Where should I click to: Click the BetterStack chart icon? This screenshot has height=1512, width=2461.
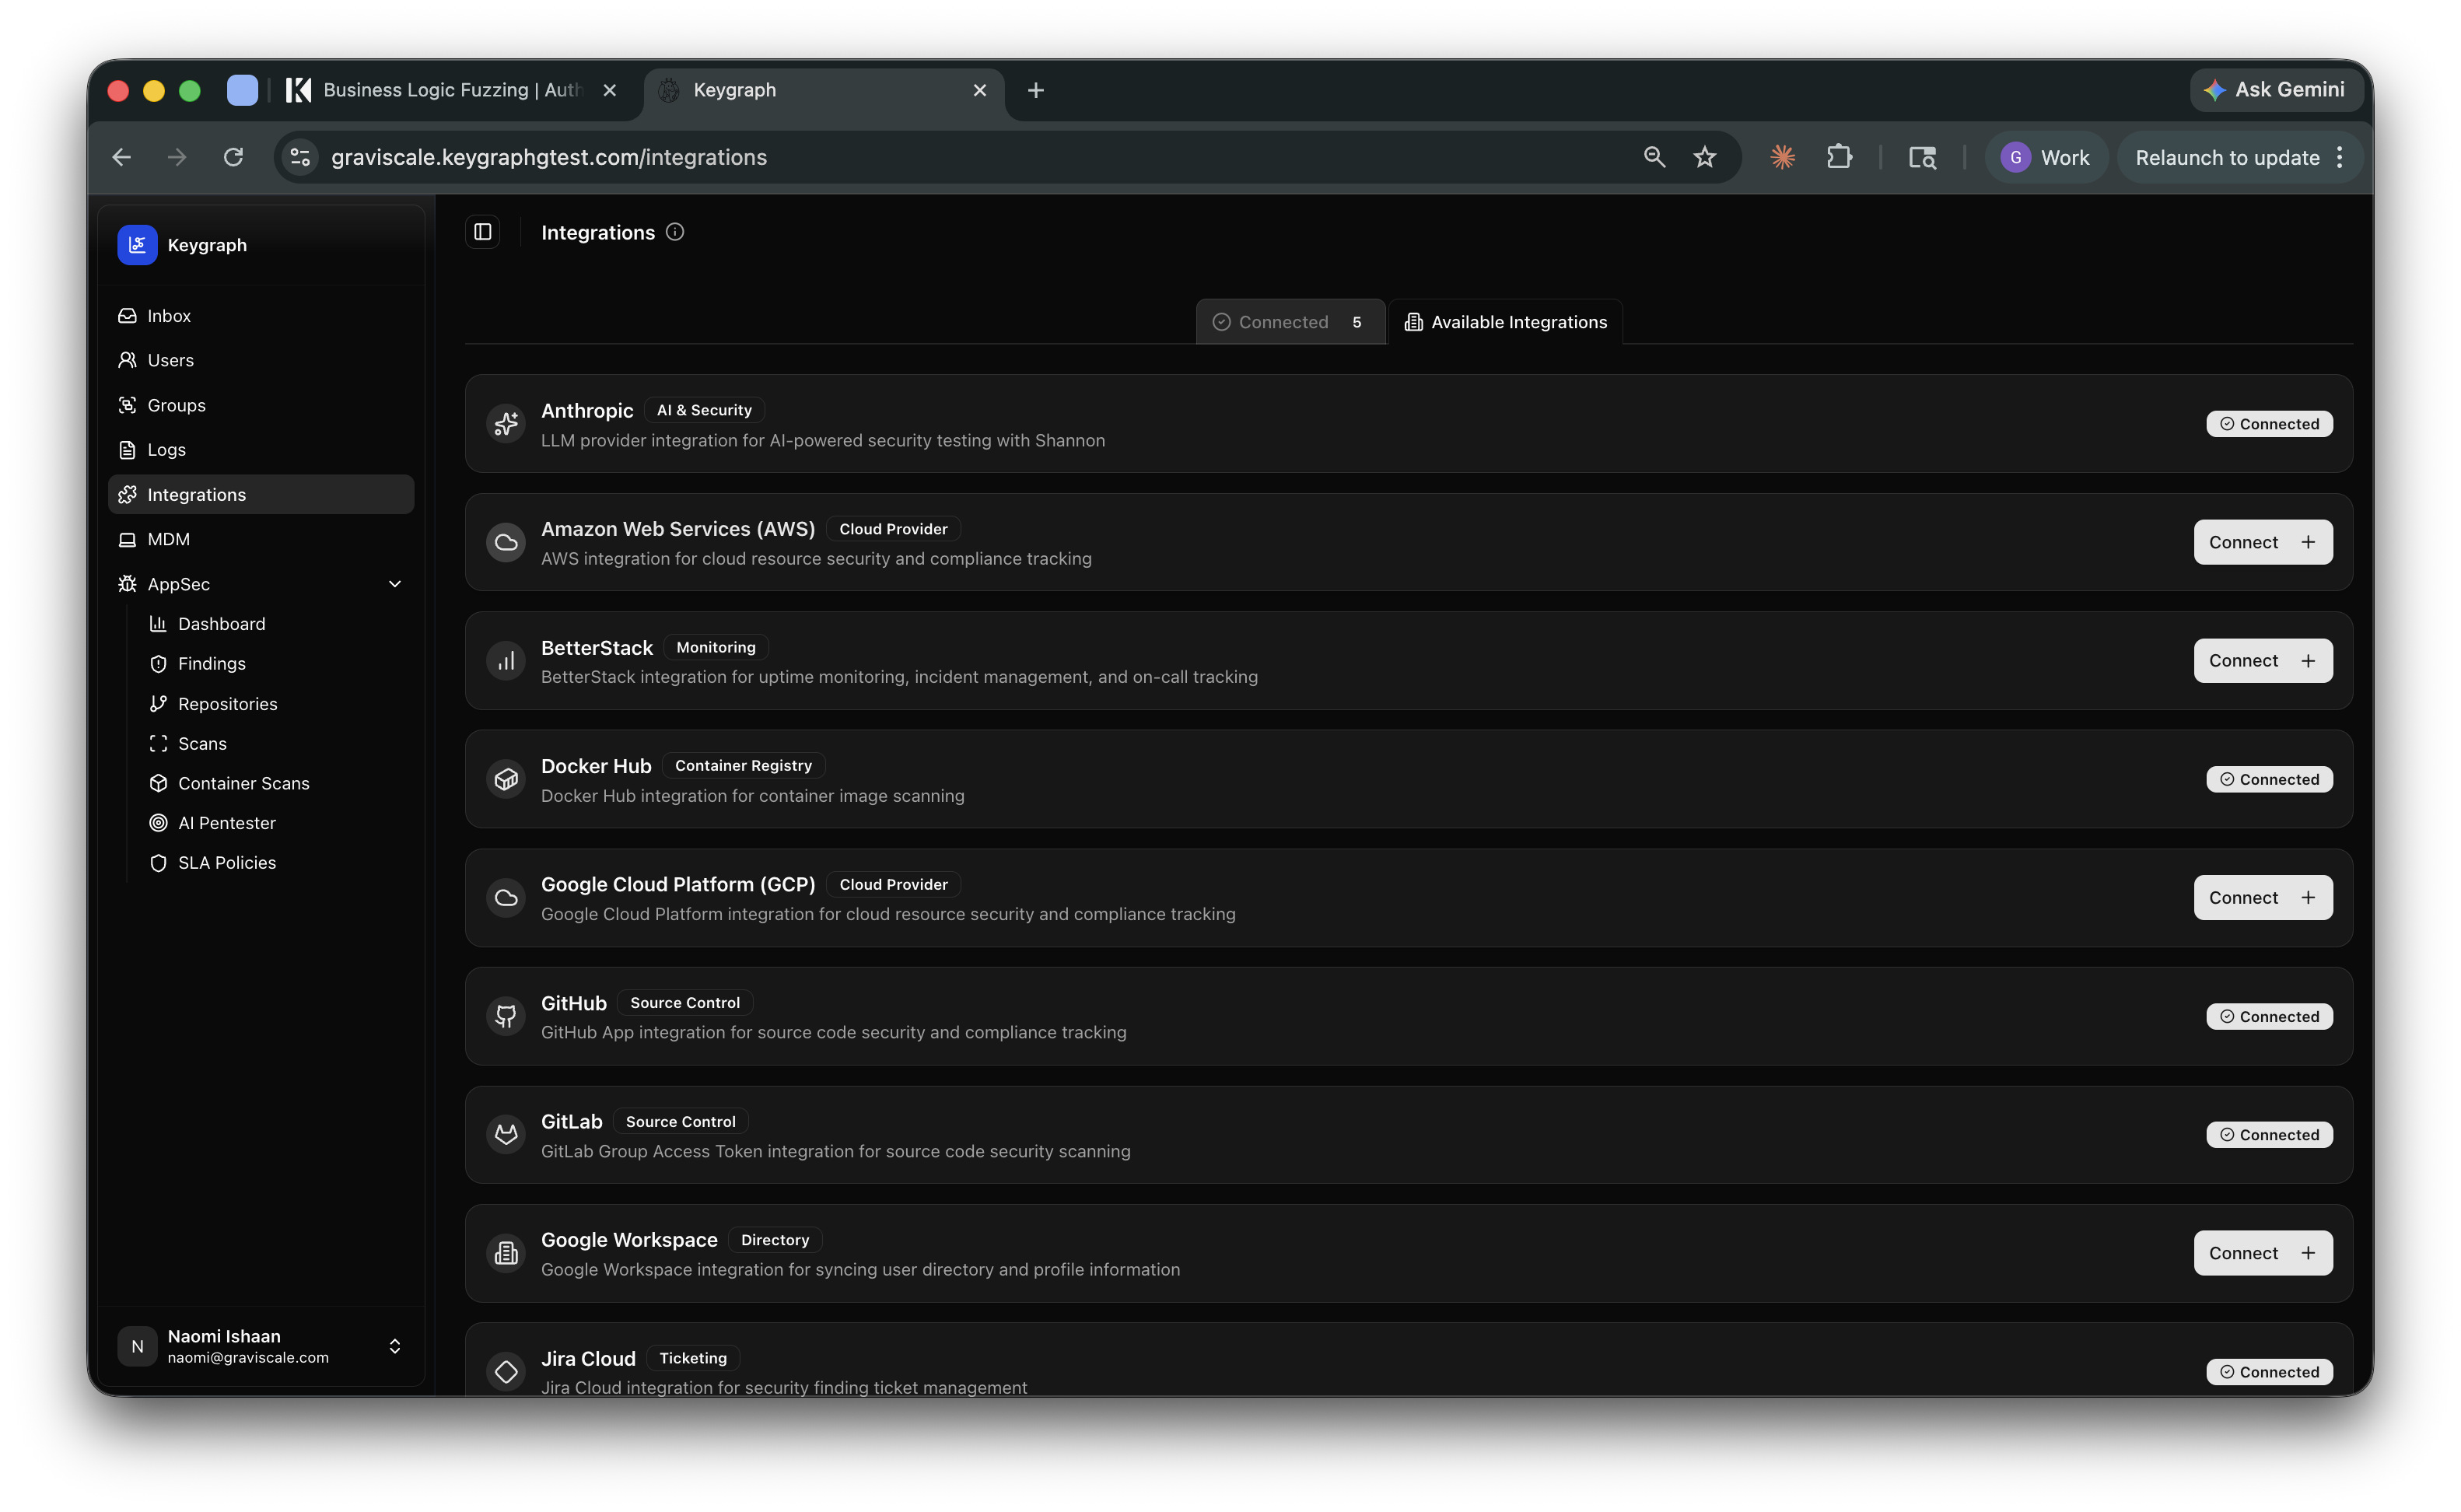[506, 661]
